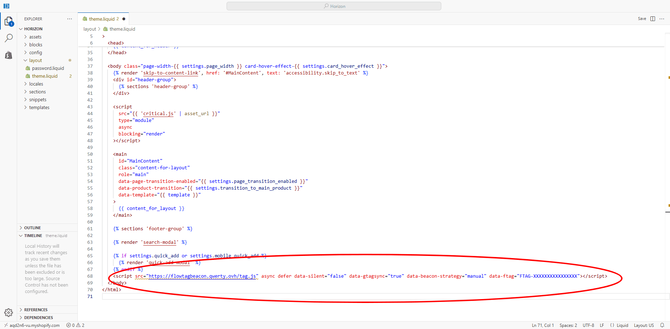The width and height of the screenshot is (670, 329).
Task: Split the editor using the split icon
Action: coord(654,19)
